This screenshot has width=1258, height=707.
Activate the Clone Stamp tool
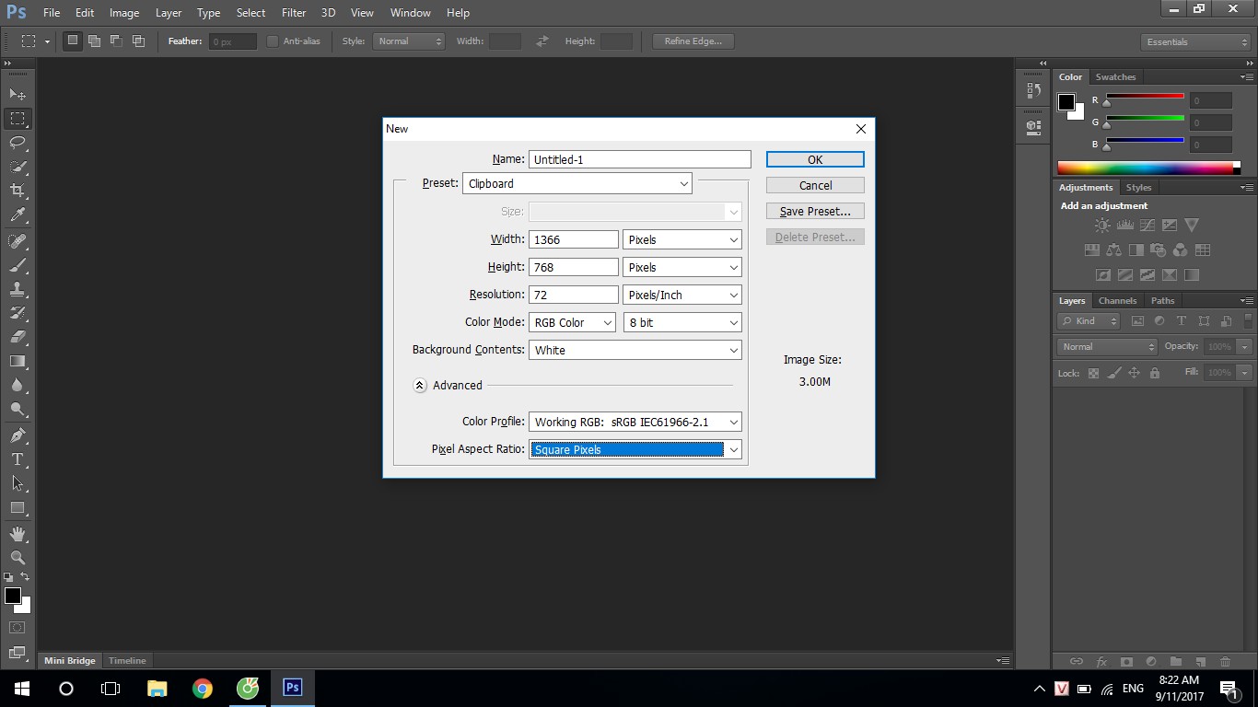[17, 289]
